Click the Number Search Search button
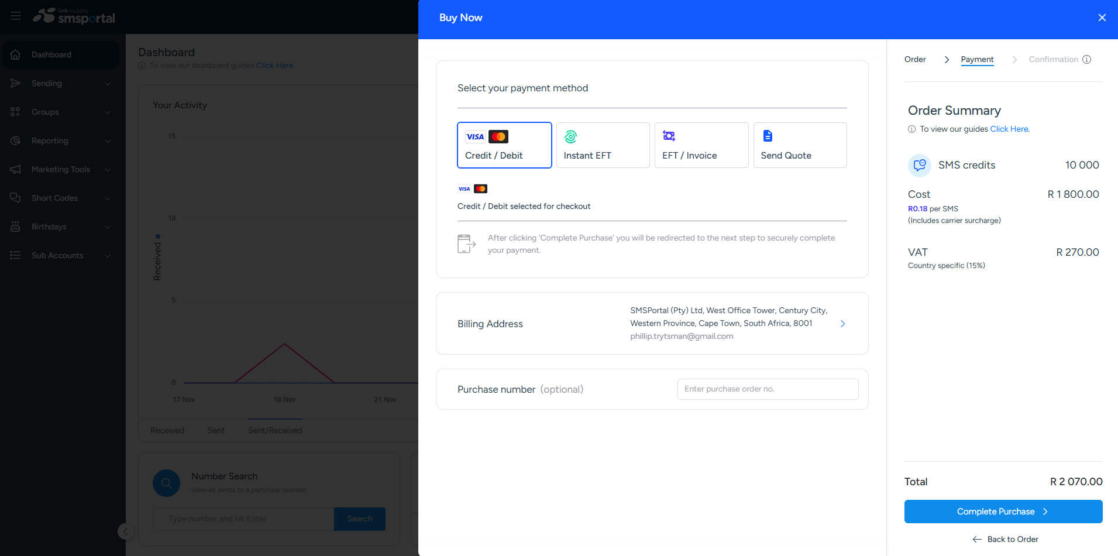The image size is (1118, 556). tap(360, 519)
